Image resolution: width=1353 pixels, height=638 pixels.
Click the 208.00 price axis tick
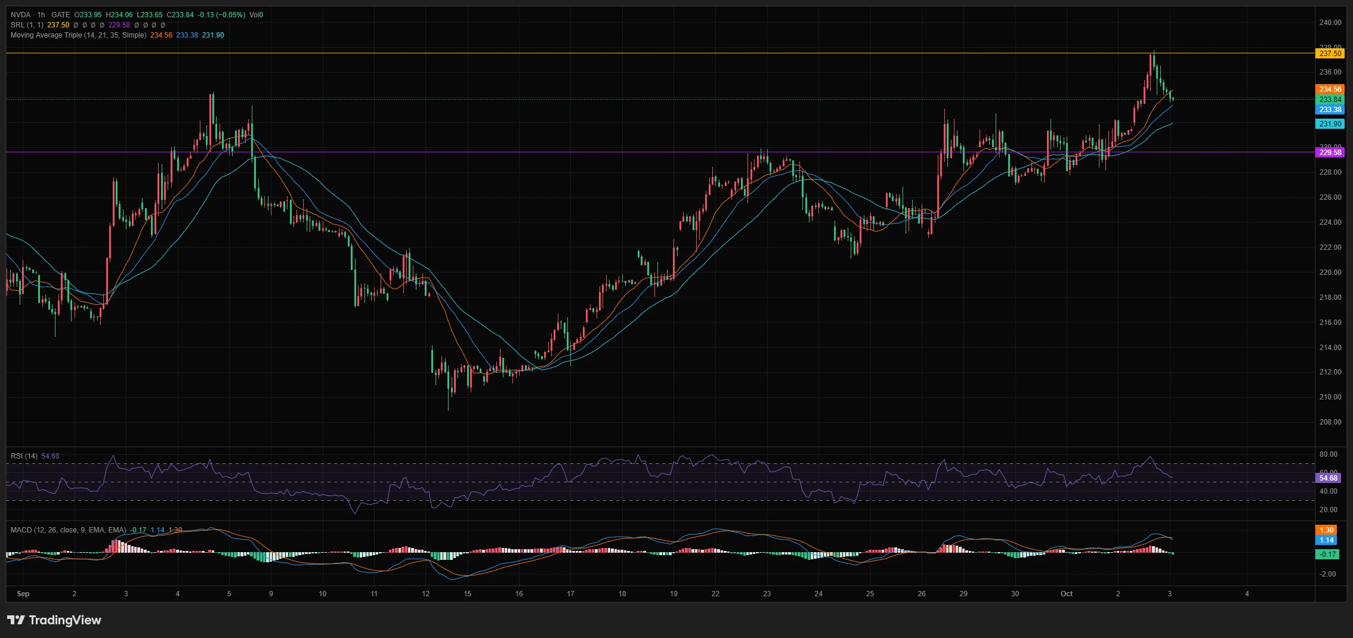[x=1330, y=422]
